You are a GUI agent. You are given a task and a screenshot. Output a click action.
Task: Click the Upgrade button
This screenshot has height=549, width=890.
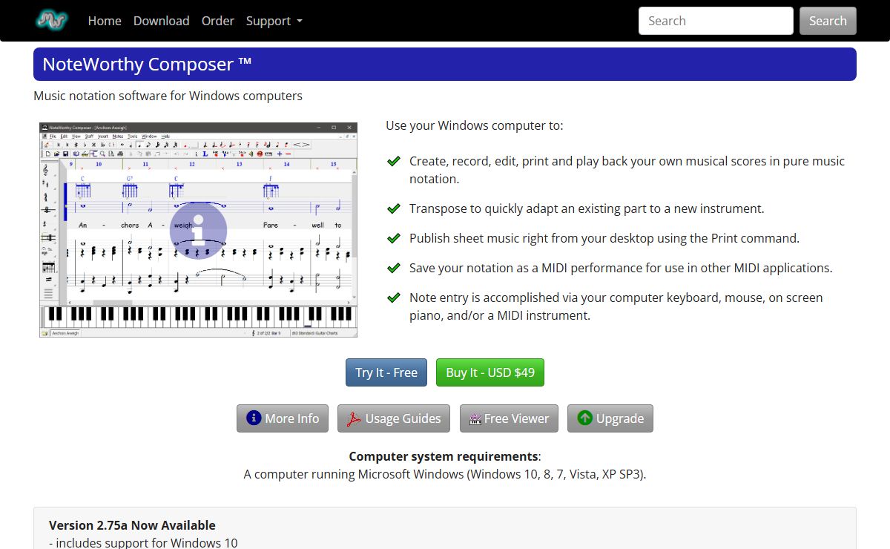(x=610, y=418)
